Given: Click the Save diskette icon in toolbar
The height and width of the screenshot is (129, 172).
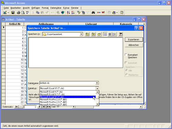Looking at the screenshot, I should click(x=13, y=12).
